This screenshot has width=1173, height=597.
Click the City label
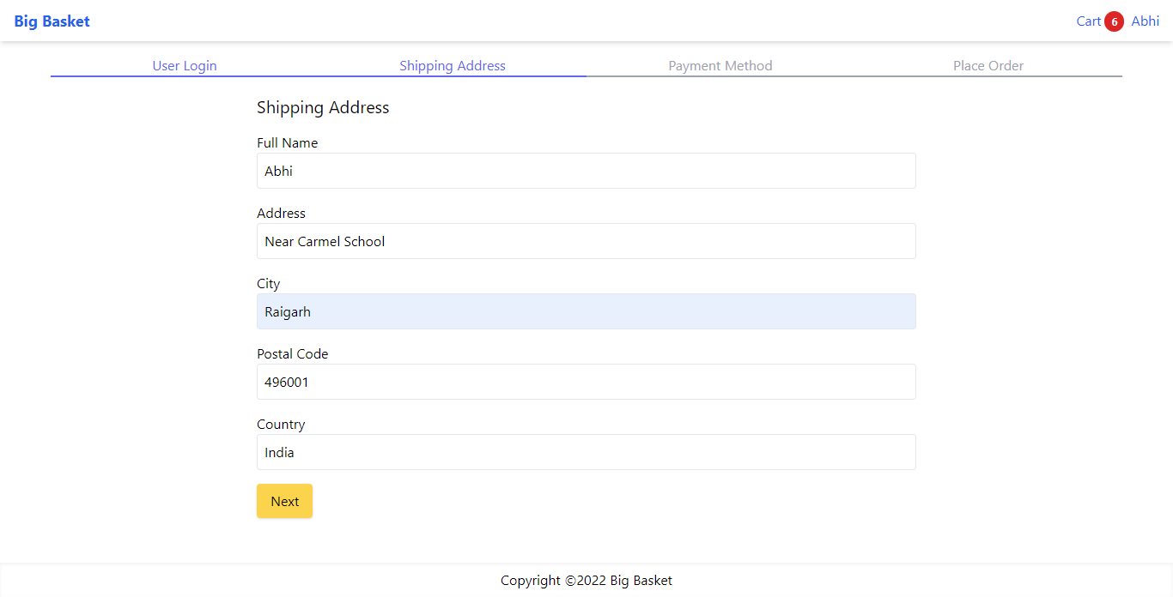pyautogui.click(x=268, y=284)
